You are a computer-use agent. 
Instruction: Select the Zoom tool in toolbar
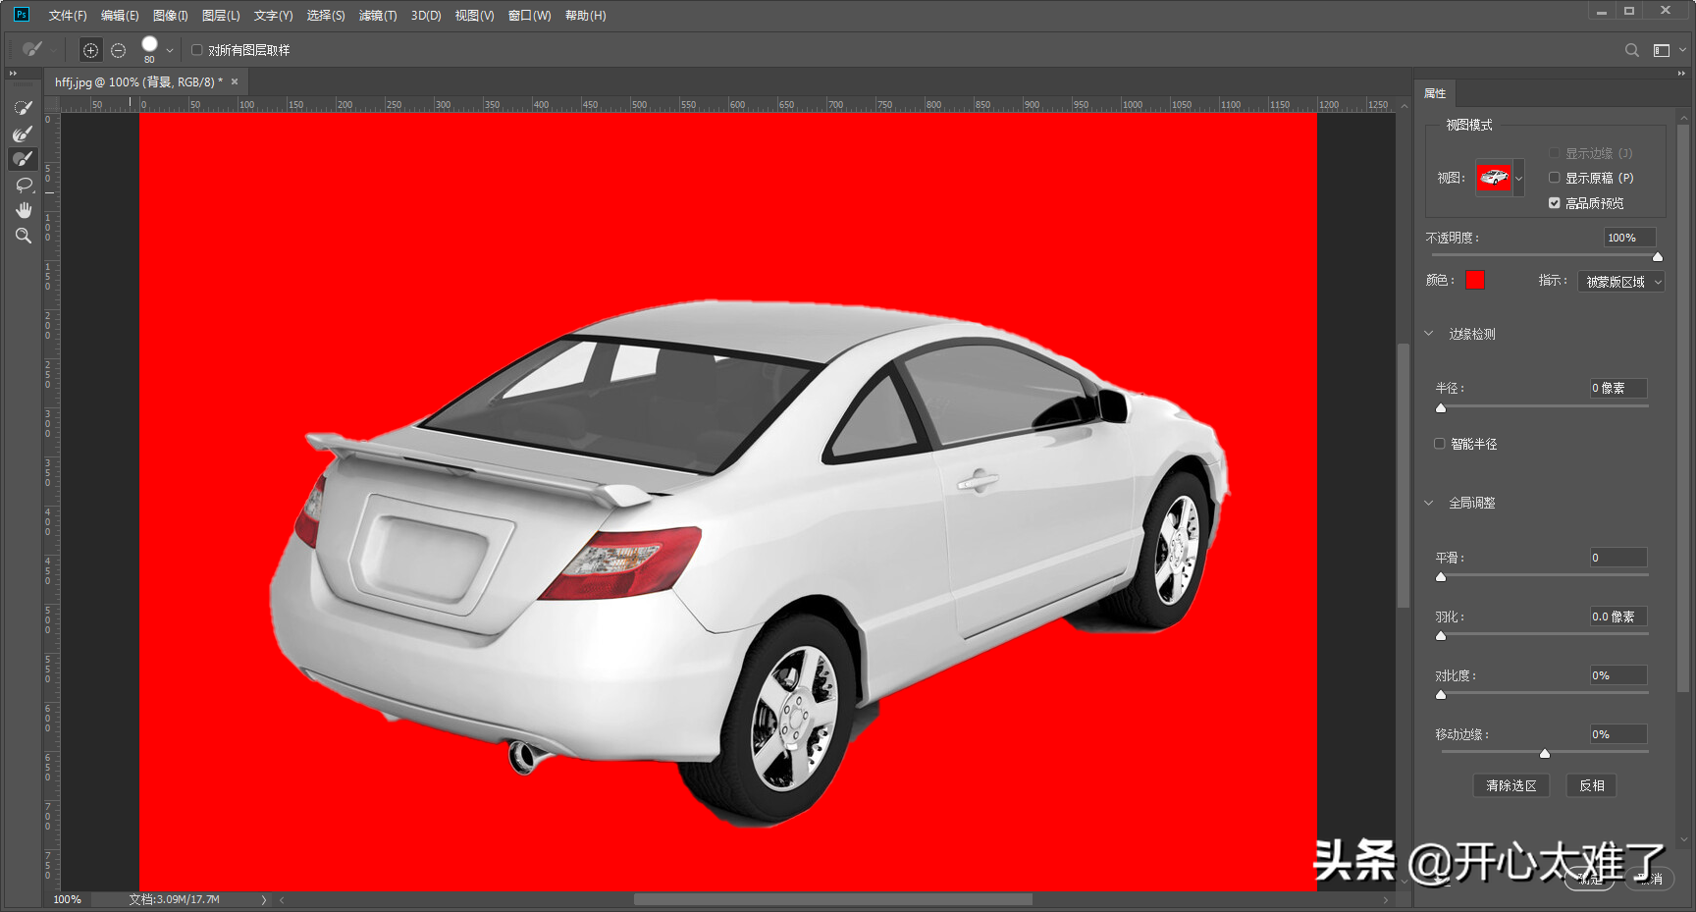(x=24, y=236)
